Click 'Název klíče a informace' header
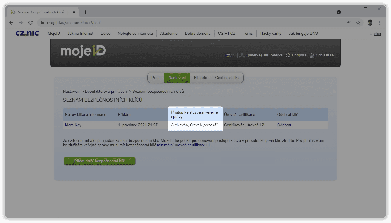Image resolution: width=391 pixels, height=223 pixels. pyautogui.click(x=89, y=115)
